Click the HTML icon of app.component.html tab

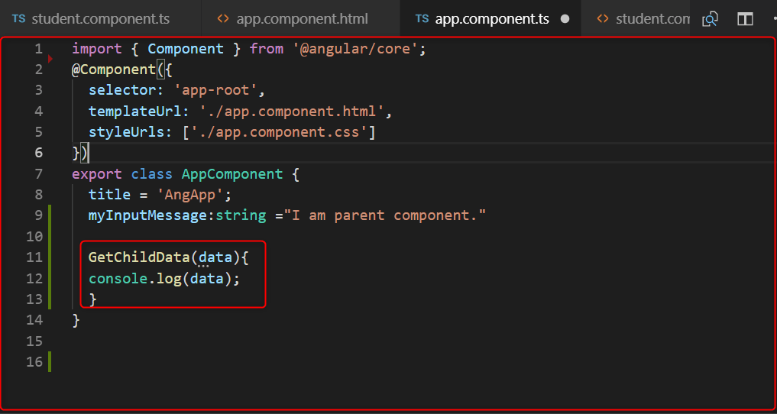pos(223,19)
